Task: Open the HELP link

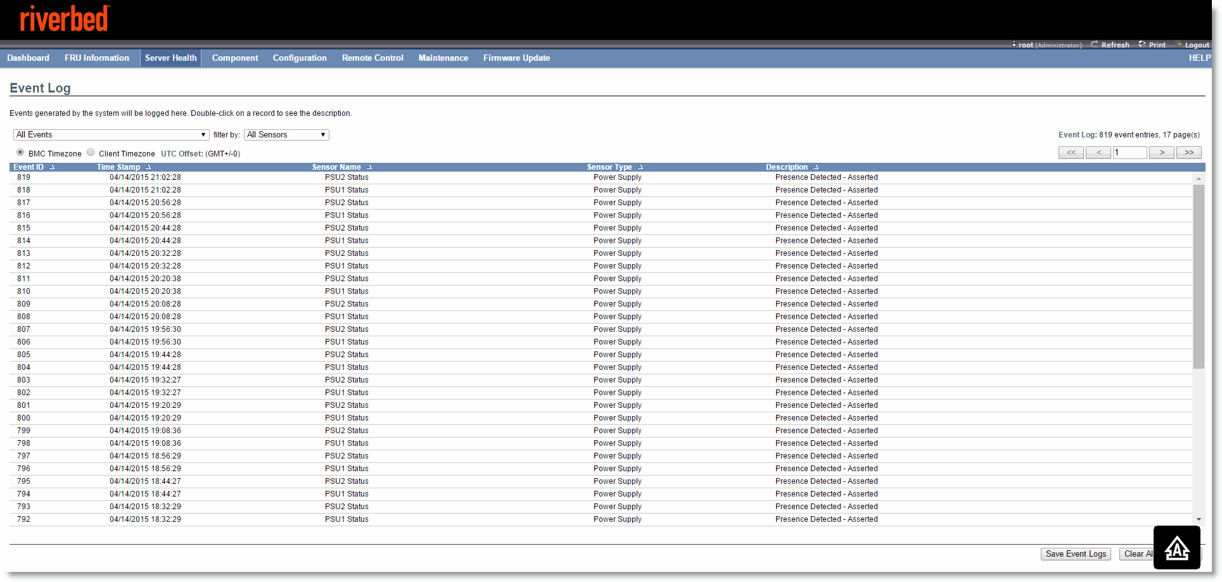Action: pos(1199,58)
